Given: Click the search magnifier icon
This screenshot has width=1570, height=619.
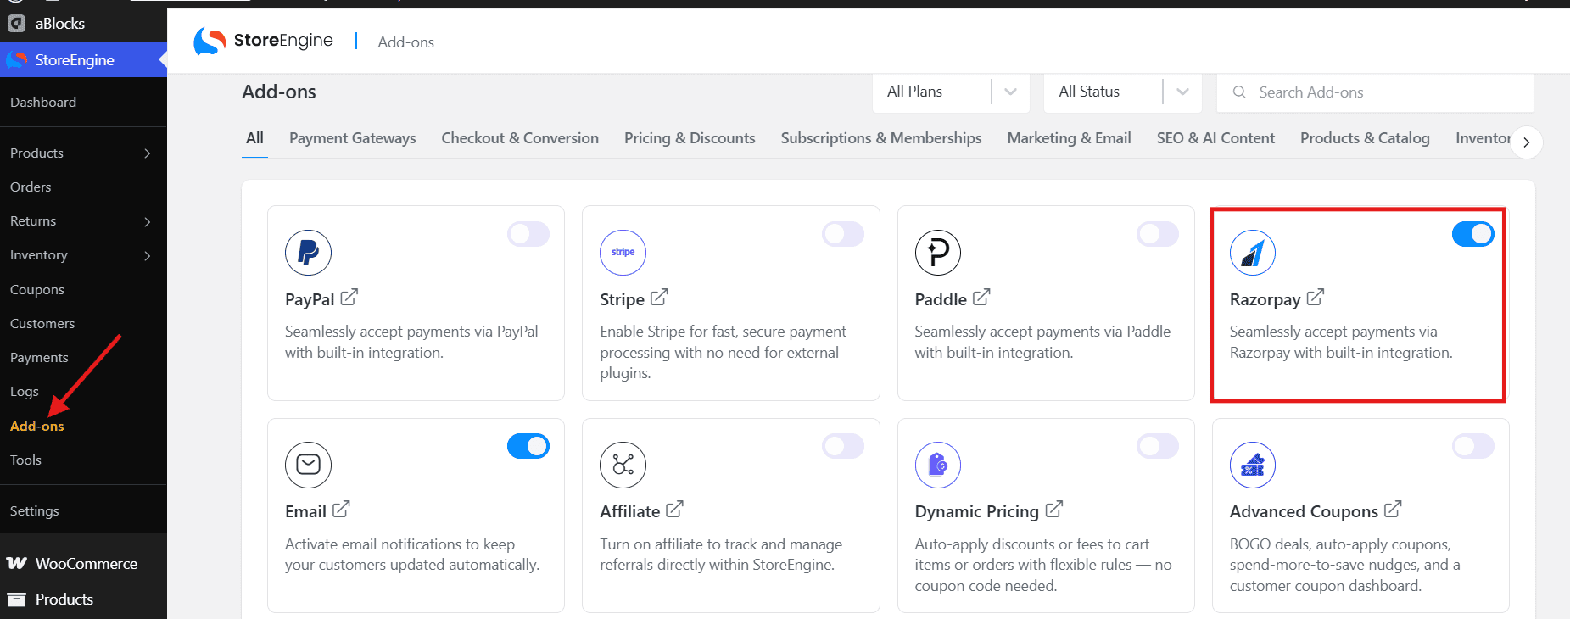Looking at the screenshot, I should tap(1239, 92).
